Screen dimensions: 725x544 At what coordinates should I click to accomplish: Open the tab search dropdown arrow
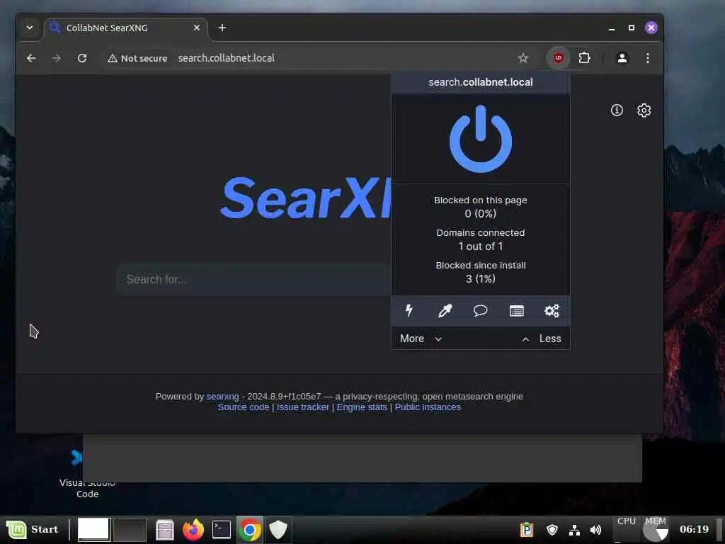pyautogui.click(x=30, y=28)
